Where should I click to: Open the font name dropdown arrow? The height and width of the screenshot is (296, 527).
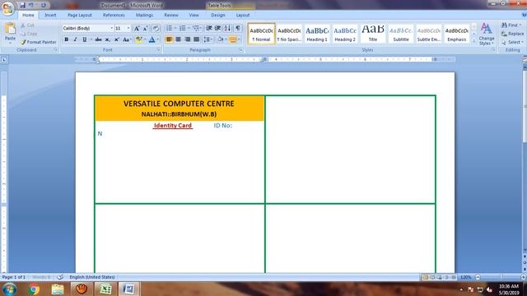coord(112,28)
